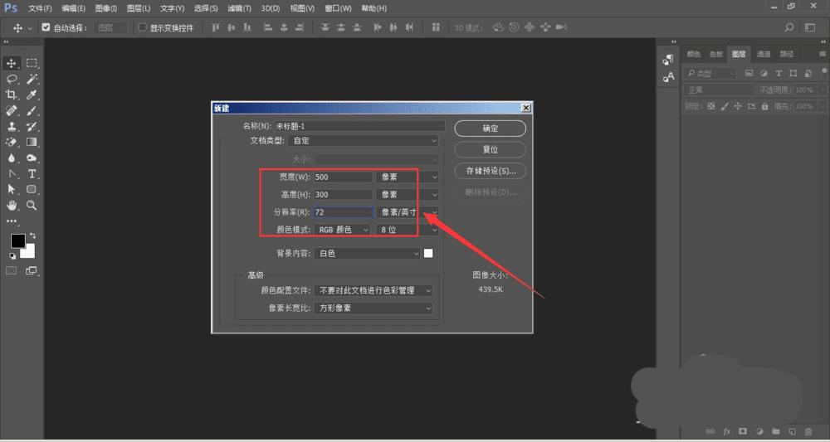This screenshot has height=442, width=830.
Task: Swap foreground and background colors
Action: click(33, 235)
